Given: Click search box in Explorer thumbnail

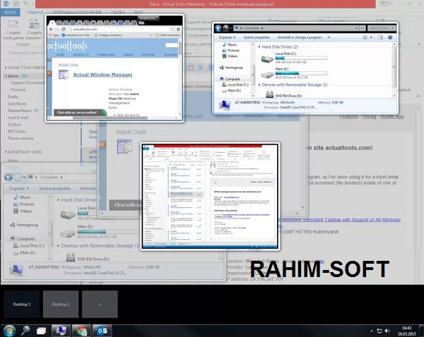Looking at the screenshot, I should pyautogui.click(x=382, y=28).
